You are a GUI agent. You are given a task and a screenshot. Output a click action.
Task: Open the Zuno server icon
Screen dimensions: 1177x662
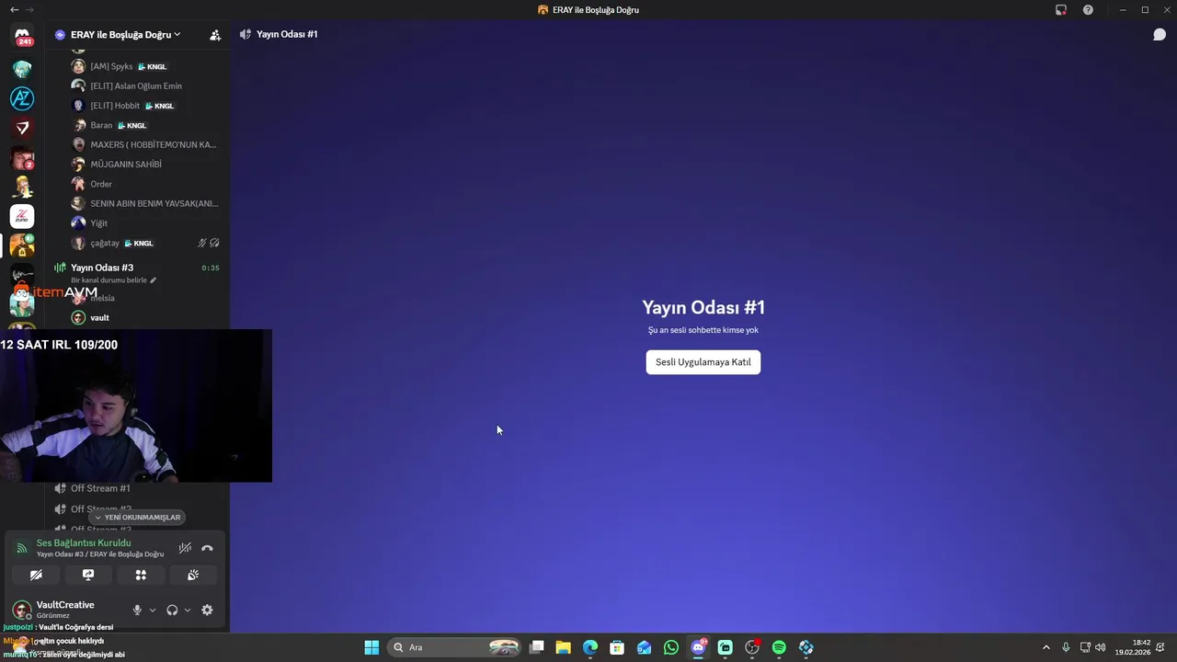[22, 216]
